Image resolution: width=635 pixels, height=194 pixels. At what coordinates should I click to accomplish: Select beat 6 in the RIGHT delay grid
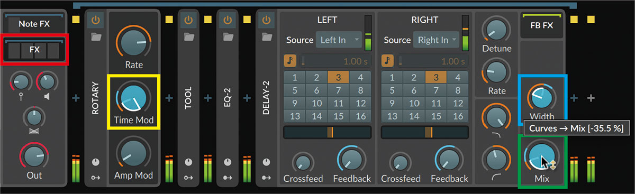pos(413,90)
